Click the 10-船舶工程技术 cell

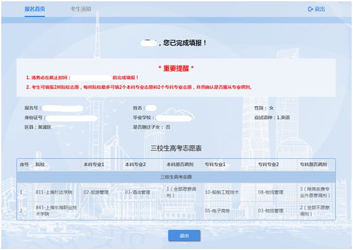222,193
